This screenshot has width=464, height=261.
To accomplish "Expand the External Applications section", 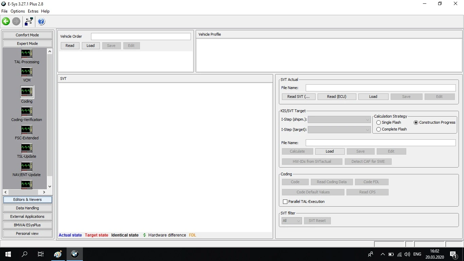I will coord(28,216).
